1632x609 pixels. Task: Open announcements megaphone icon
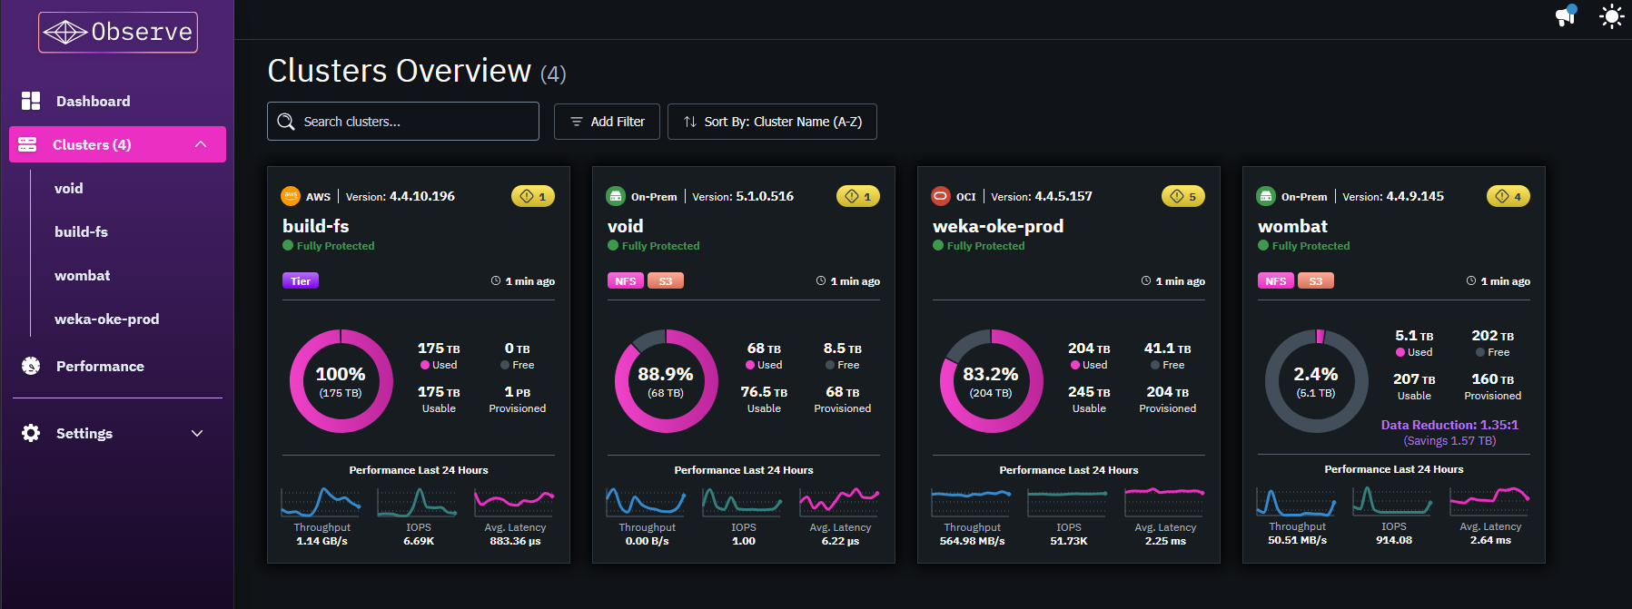1566,15
